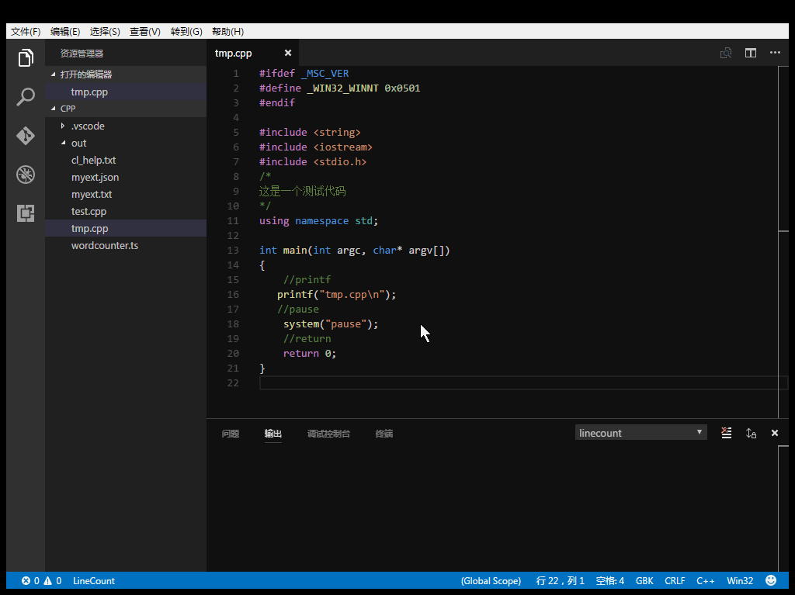Close the tmp.cpp editor tab
The height and width of the screenshot is (595, 795).
pos(288,53)
